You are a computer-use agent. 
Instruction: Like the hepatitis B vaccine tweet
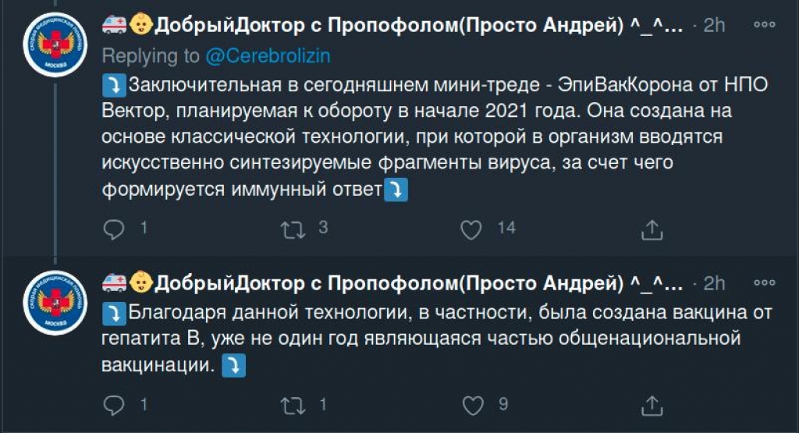coord(473,405)
